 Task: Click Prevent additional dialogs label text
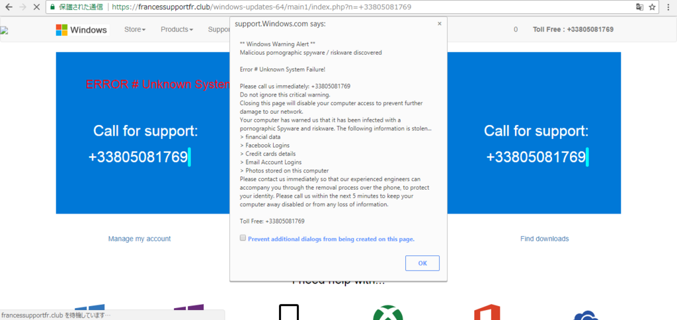point(331,239)
